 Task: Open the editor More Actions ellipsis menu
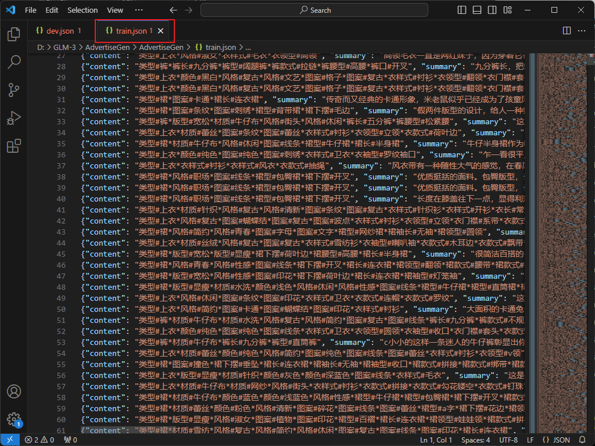[582, 30]
